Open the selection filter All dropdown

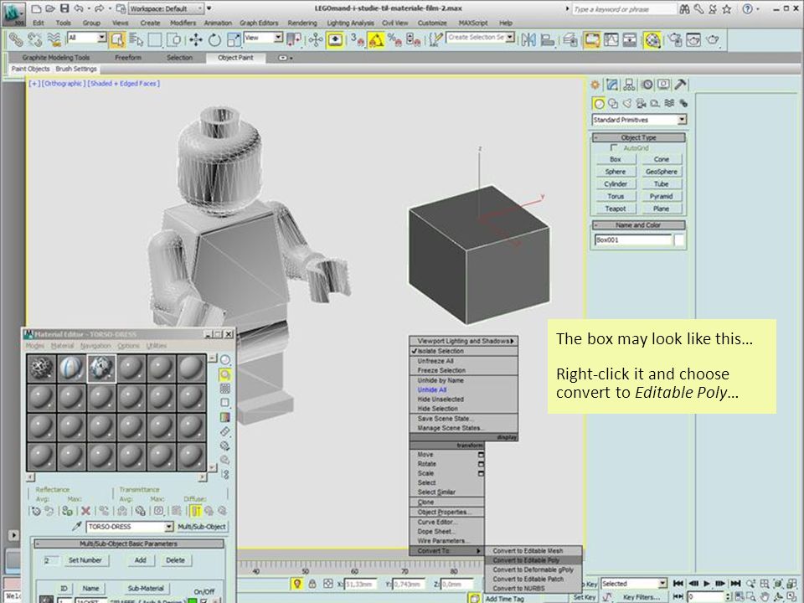tap(86, 38)
